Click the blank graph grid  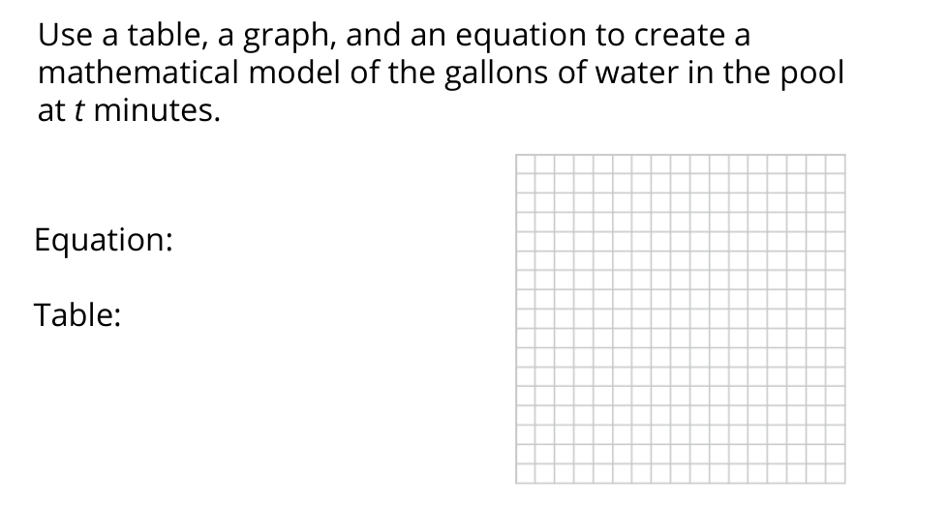click(x=680, y=318)
